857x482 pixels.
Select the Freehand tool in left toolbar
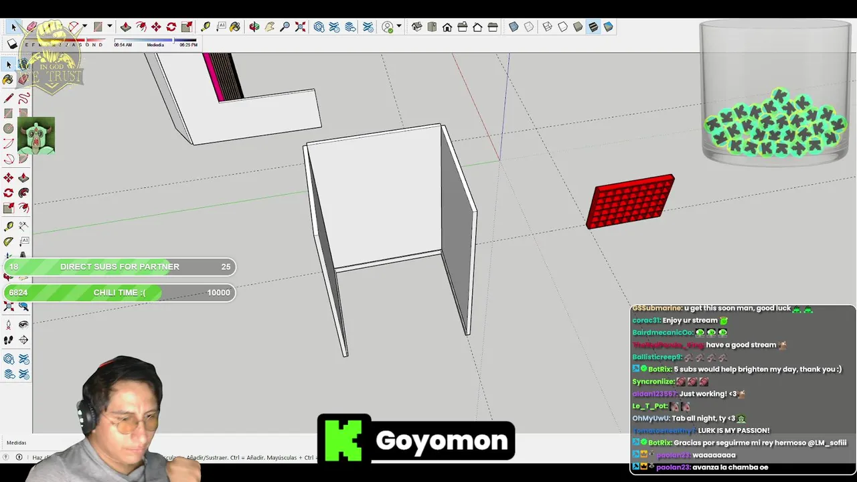click(x=23, y=98)
